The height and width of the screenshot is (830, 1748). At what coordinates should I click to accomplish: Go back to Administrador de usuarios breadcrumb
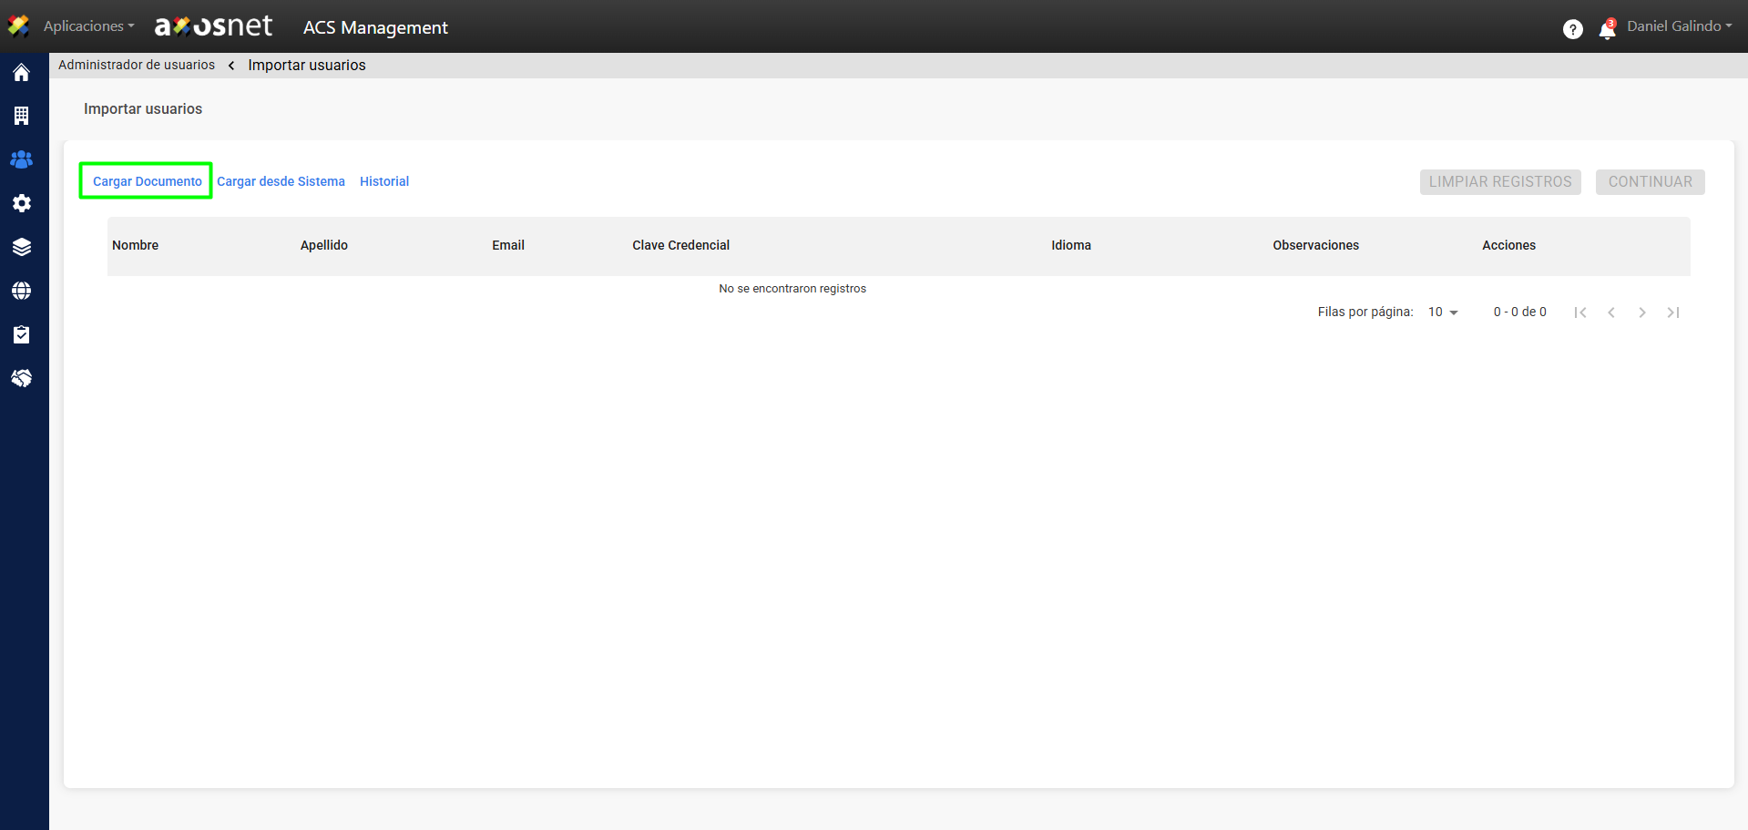pyautogui.click(x=137, y=65)
